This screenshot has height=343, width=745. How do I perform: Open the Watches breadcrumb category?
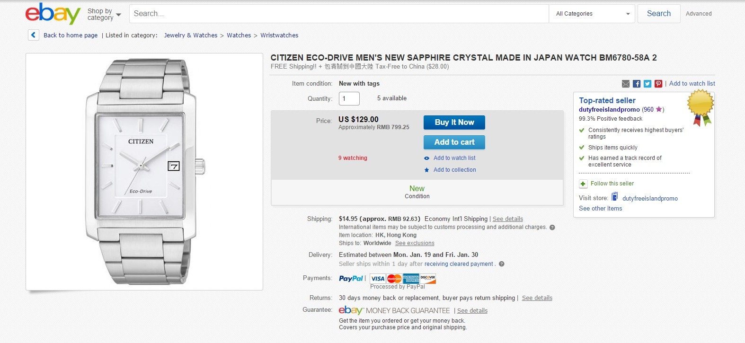click(x=239, y=35)
